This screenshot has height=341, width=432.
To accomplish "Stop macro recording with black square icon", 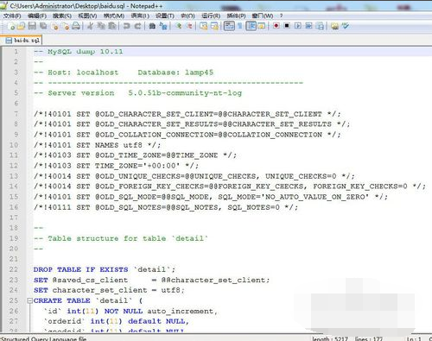I will tap(287, 26).
